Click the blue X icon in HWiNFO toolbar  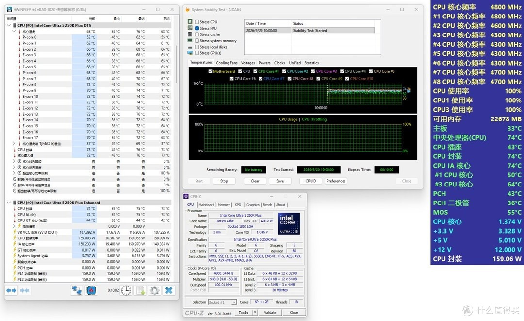click(169, 290)
